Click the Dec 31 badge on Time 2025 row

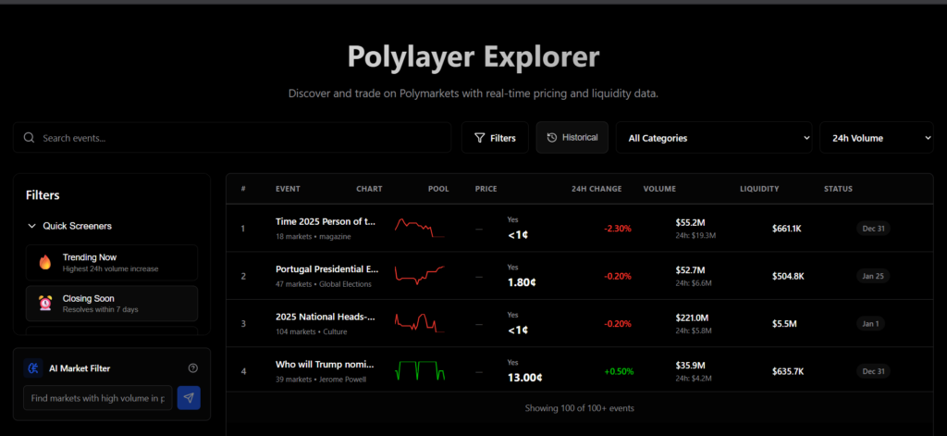click(873, 228)
